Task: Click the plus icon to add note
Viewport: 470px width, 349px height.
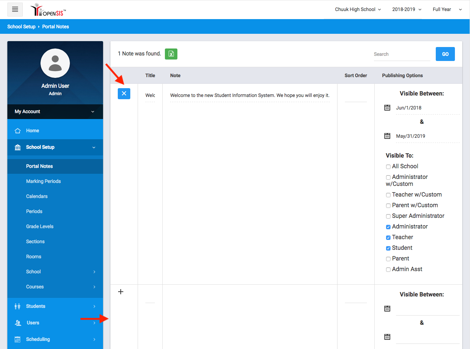Action: (121, 292)
